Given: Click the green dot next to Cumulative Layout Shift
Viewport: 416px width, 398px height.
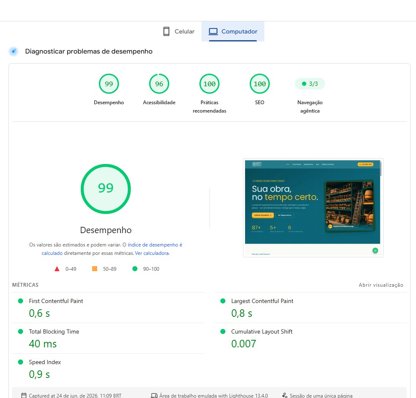Looking at the screenshot, I should tap(223, 331).
